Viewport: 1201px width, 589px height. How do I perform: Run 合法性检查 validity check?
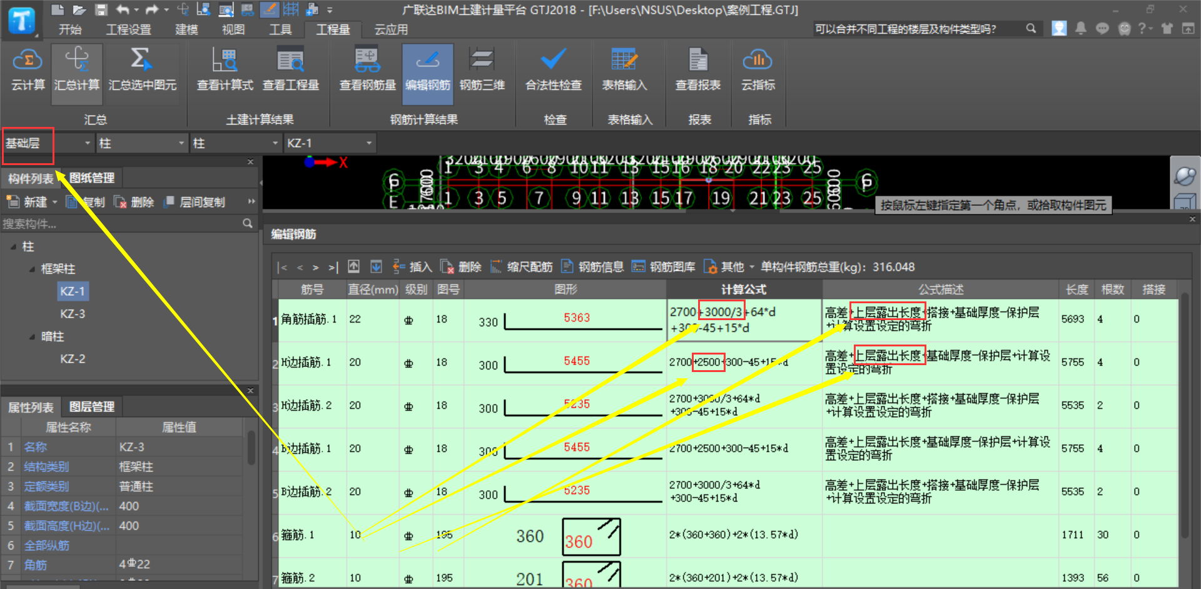click(x=554, y=70)
